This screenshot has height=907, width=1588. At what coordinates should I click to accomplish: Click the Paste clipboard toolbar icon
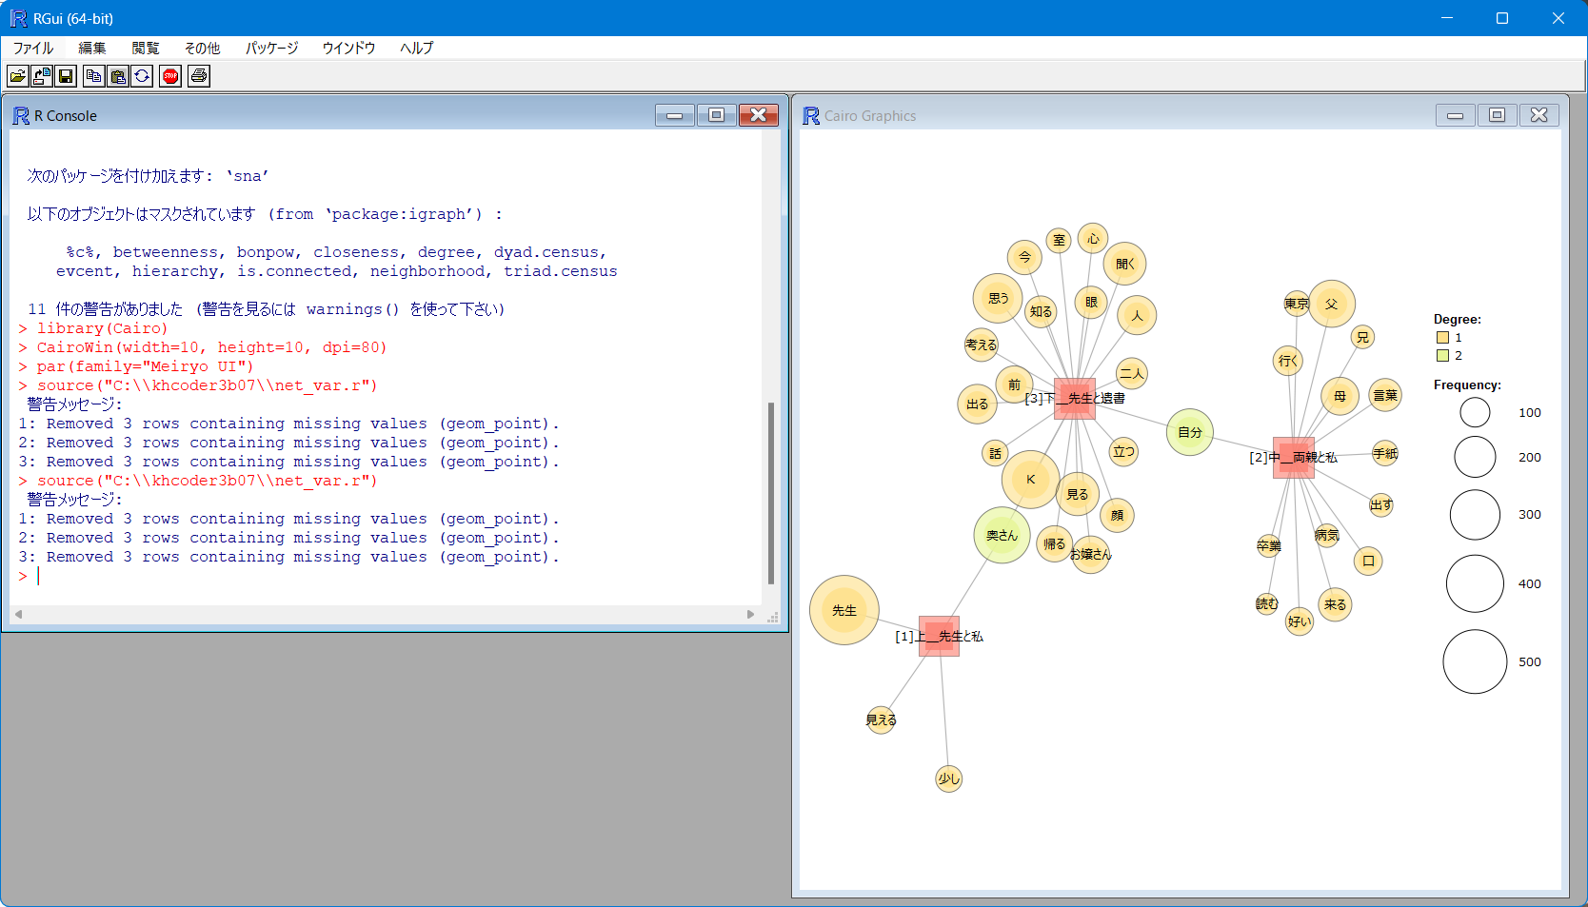pyautogui.click(x=117, y=76)
